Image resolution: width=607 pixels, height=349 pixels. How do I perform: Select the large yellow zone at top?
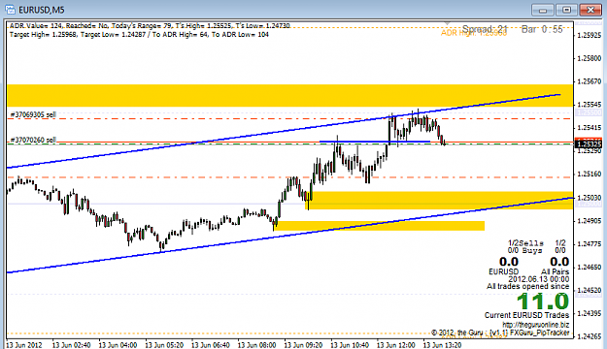pyautogui.click(x=289, y=95)
